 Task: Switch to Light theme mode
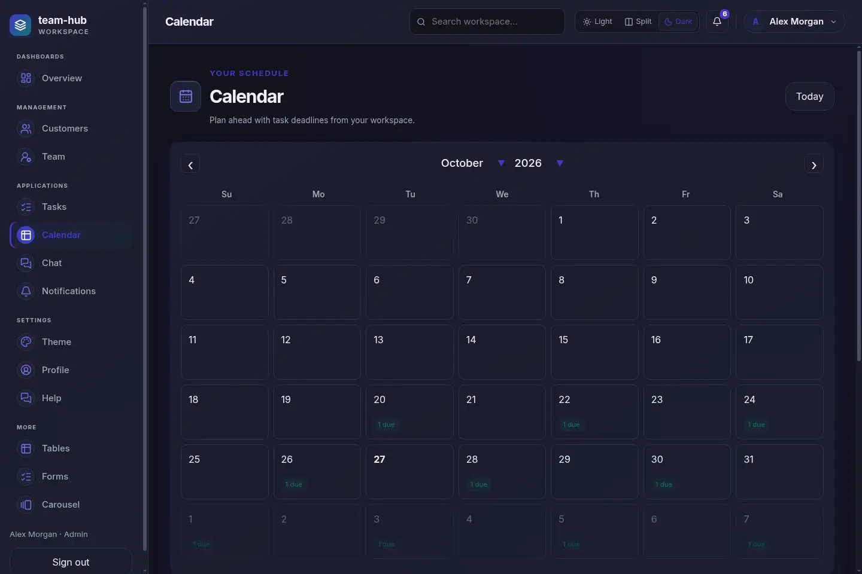[x=597, y=22]
